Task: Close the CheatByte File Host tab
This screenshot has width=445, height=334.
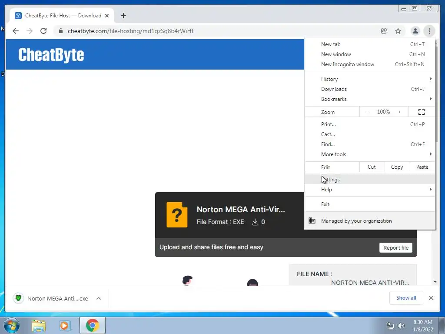Action: point(107,16)
